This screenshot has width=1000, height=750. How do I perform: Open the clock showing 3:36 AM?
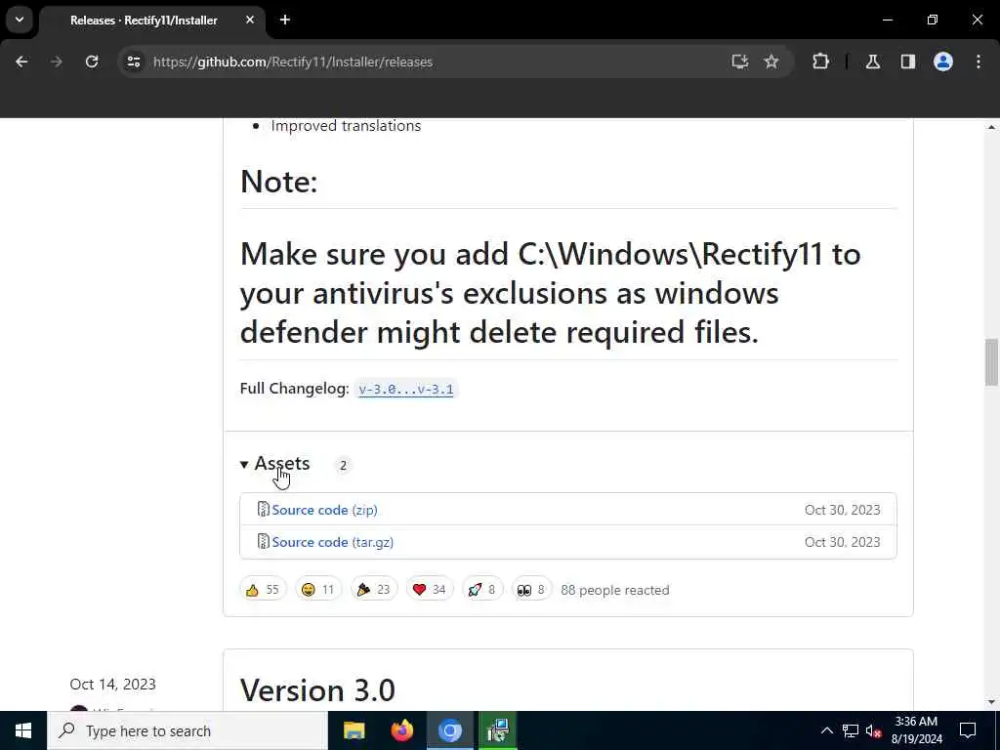(x=916, y=730)
